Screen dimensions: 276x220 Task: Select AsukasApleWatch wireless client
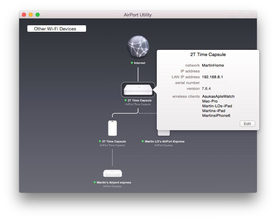pos(218,96)
